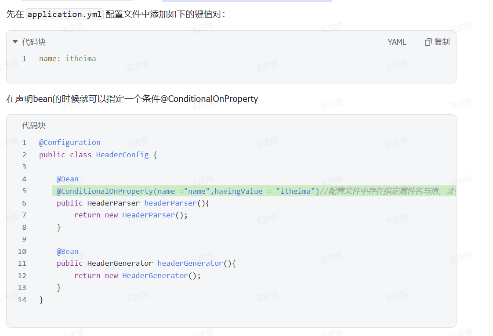Open the YAML language selector
This screenshot has width=493, height=336.
tap(397, 42)
